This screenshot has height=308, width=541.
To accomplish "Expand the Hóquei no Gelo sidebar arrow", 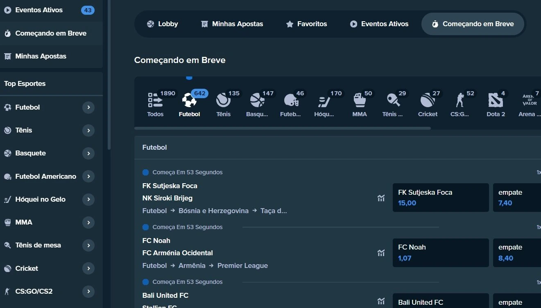I will click(88, 200).
